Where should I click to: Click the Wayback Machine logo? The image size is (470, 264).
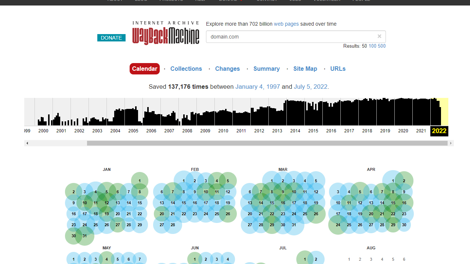(166, 33)
